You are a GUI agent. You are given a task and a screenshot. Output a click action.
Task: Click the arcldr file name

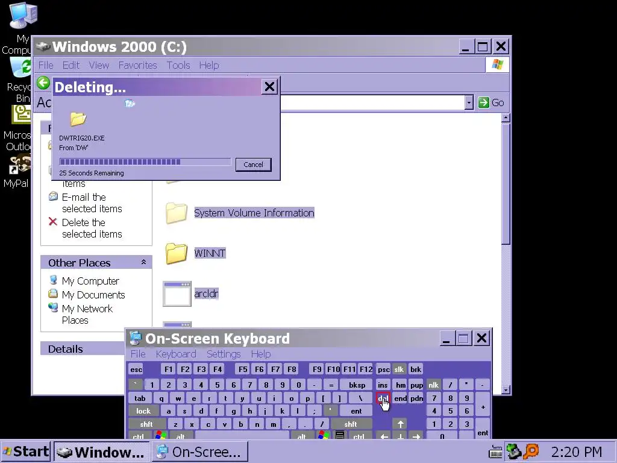point(206,294)
